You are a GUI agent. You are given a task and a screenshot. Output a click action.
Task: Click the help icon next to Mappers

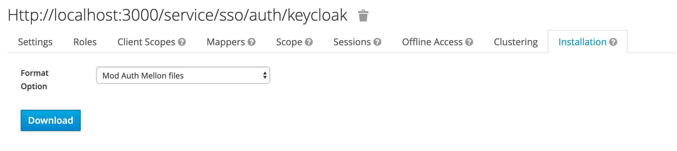[252, 42]
